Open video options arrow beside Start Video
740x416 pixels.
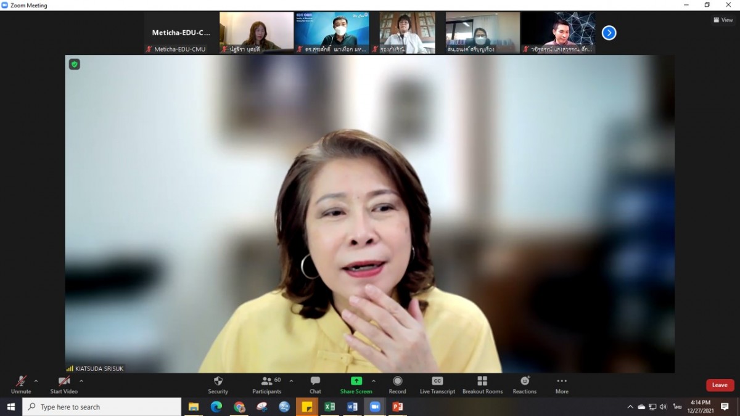pyautogui.click(x=81, y=381)
